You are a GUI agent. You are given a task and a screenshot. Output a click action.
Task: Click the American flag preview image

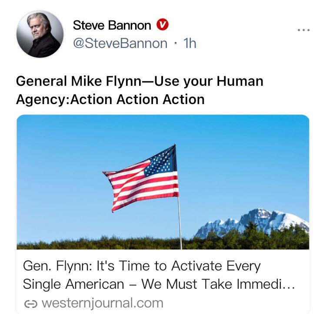(163, 182)
